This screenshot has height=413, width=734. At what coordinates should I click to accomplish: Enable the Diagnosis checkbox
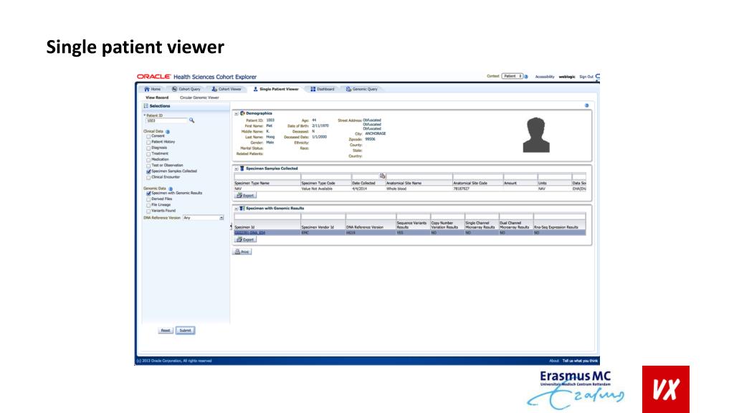[x=148, y=148]
